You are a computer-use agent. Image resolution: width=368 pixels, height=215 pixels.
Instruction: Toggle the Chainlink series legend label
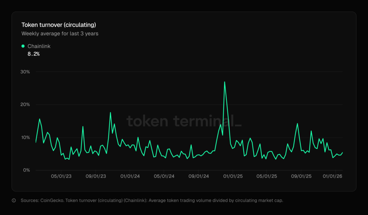coord(39,46)
